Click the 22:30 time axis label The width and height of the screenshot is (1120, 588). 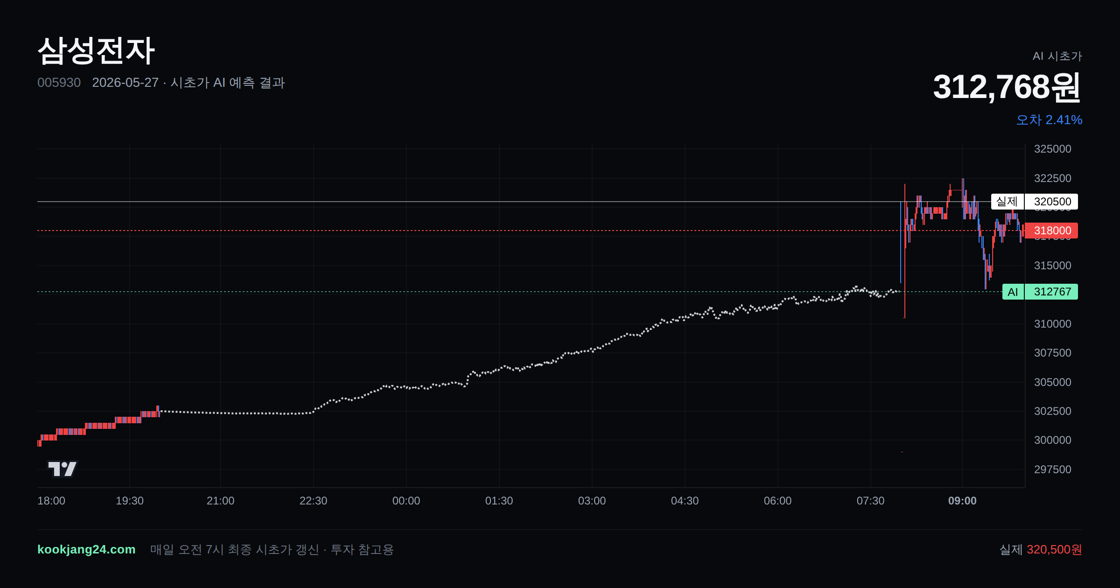point(314,501)
